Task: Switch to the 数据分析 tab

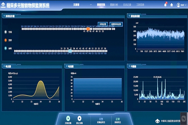Action: coord(114,5)
